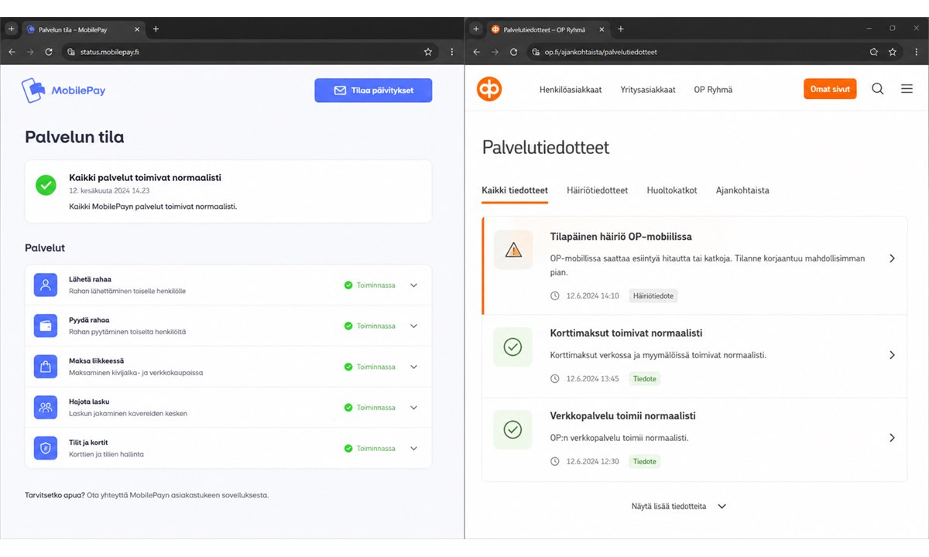Viewport: 929px width, 557px height.
Task: Click the checkmark icon beside Verkkopalvelu toimii normaalisti
Action: 513,429
